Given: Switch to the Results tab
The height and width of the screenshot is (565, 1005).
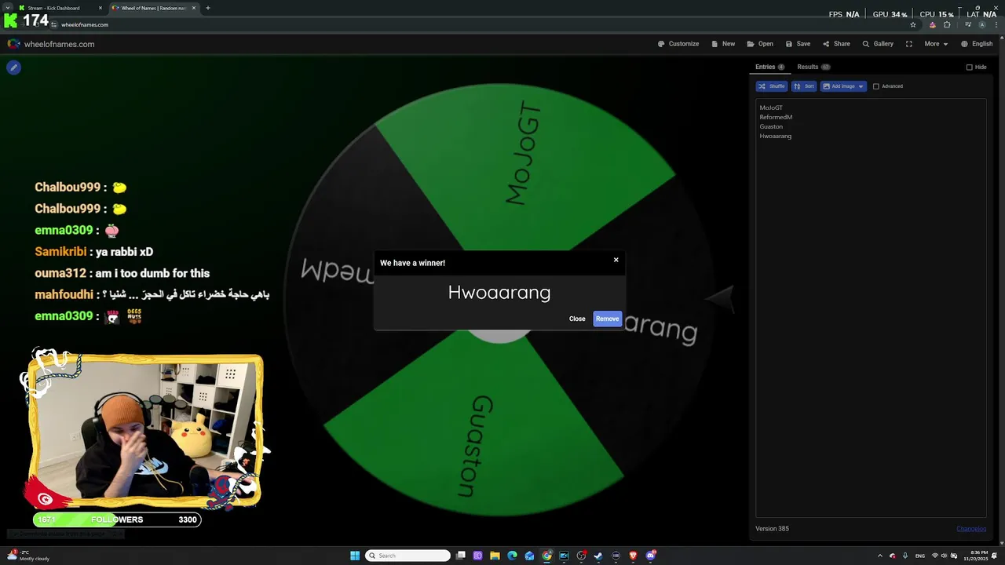Looking at the screenshot, I should click(x=813, y=67).
